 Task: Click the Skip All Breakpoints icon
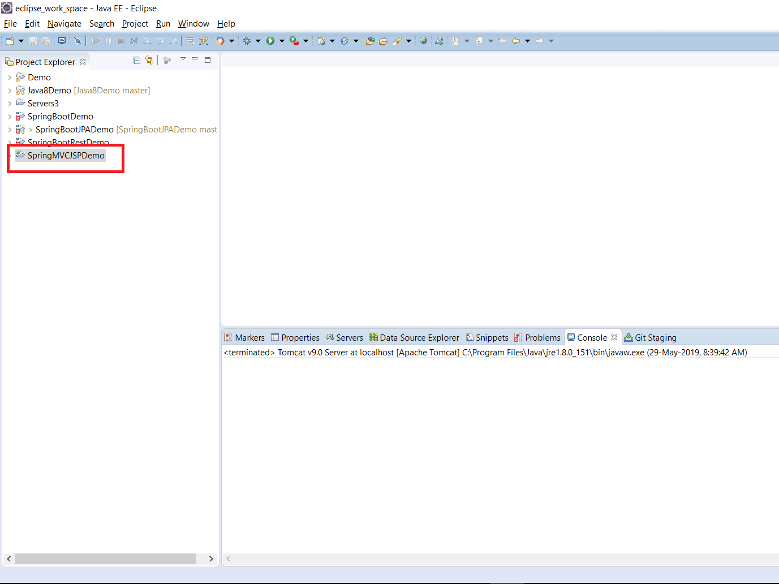tap(78, 41)
